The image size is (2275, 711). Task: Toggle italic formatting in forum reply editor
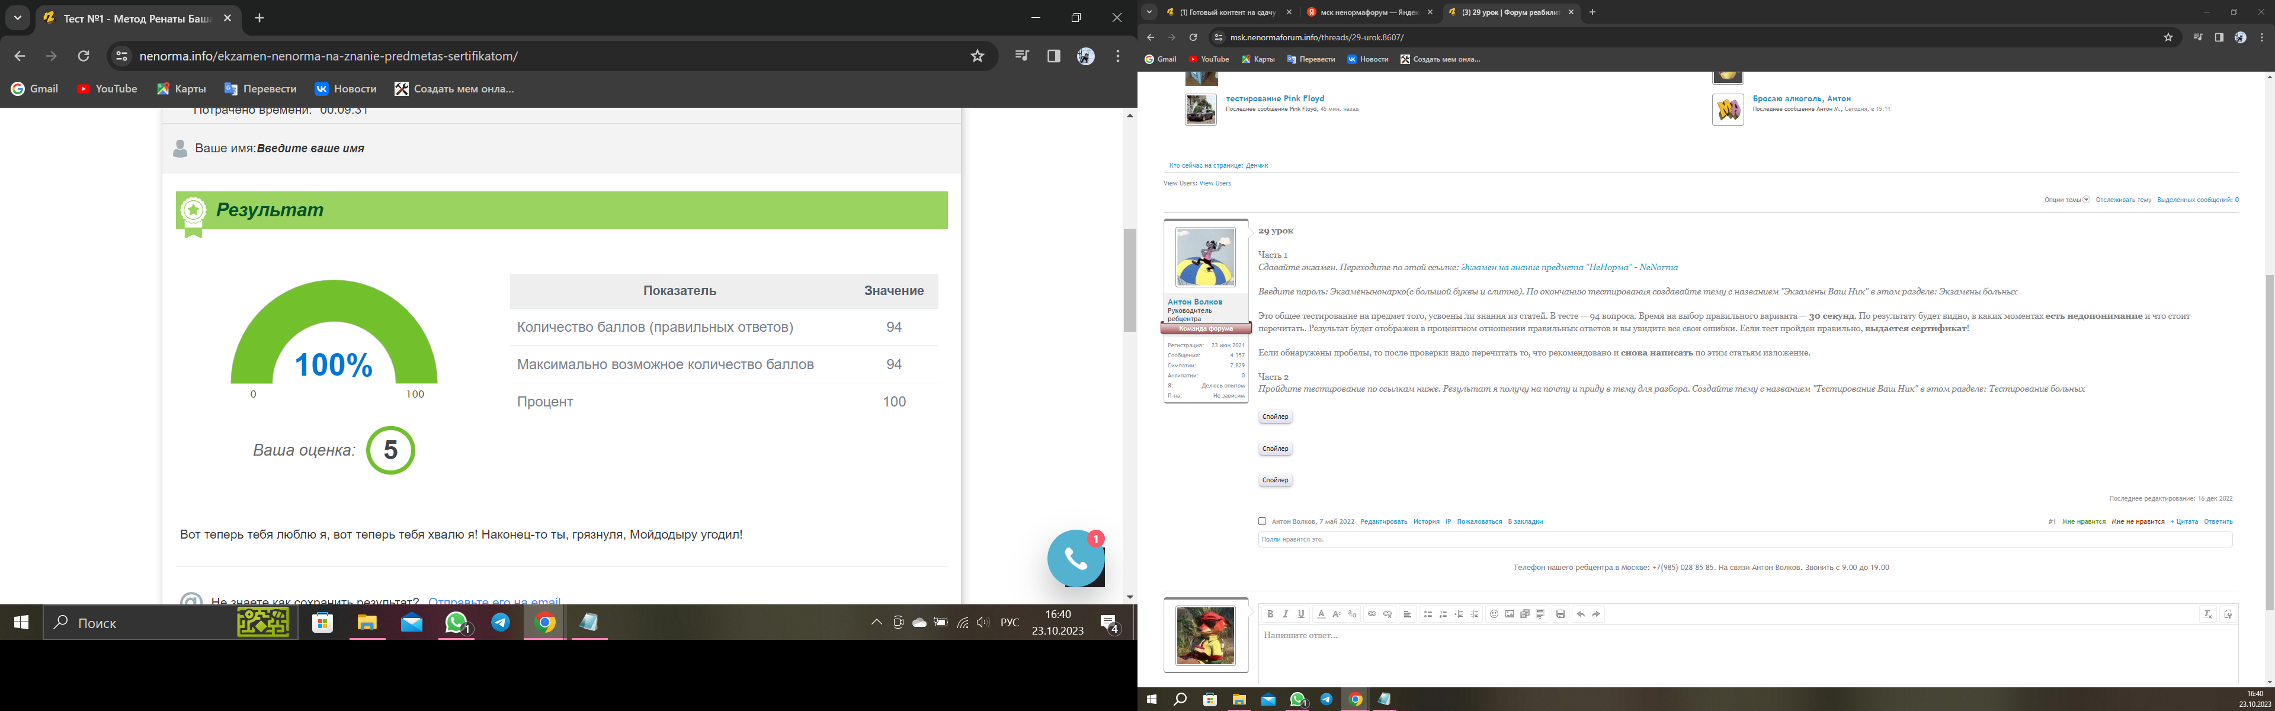coord(1285,614)
